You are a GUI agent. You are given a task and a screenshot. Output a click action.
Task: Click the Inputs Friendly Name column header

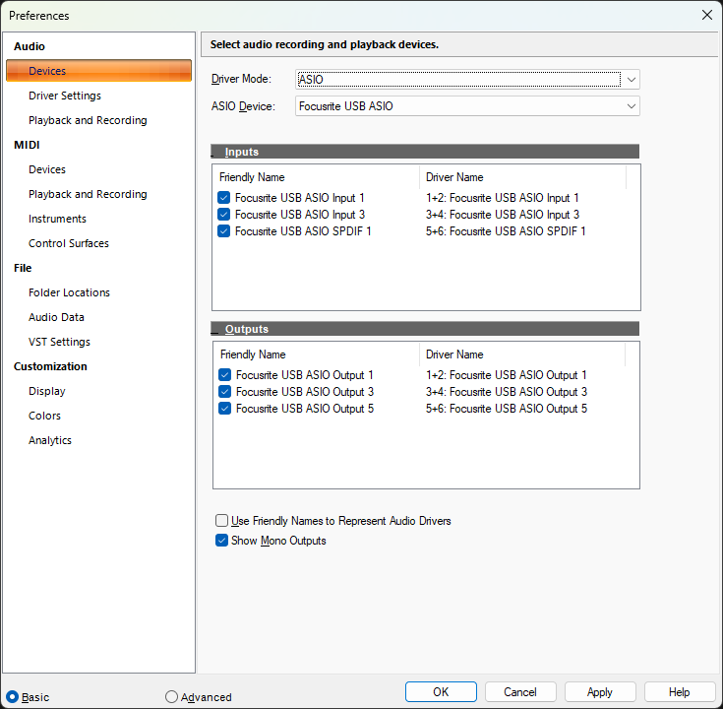(x=317, y=177)
